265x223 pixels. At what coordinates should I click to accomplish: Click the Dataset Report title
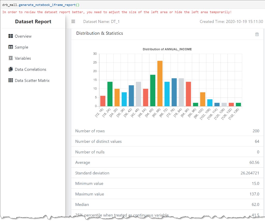(33, 22)
